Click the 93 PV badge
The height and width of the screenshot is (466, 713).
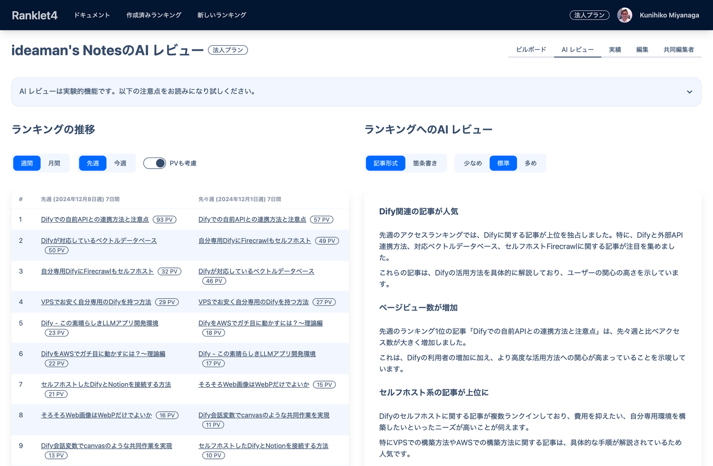coord(164,220)
